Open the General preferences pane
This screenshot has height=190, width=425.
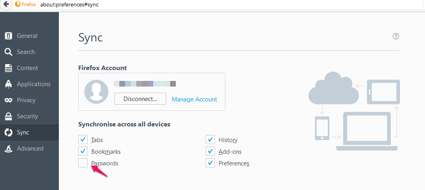29,36
